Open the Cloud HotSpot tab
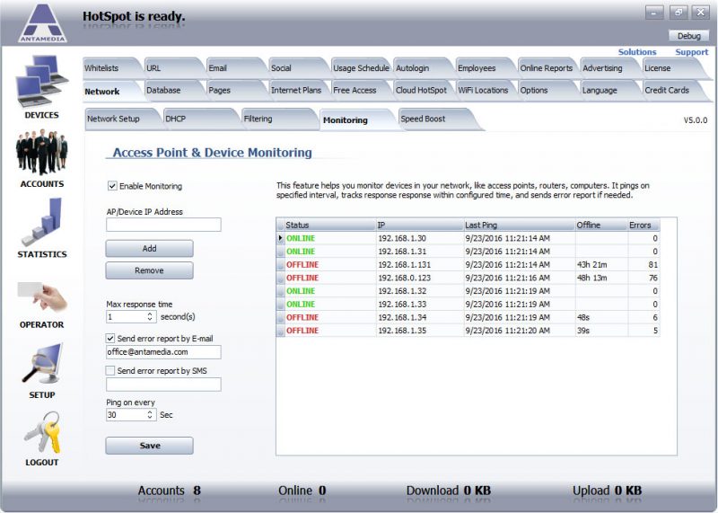 pyautogui.click(x=423, y=91)
